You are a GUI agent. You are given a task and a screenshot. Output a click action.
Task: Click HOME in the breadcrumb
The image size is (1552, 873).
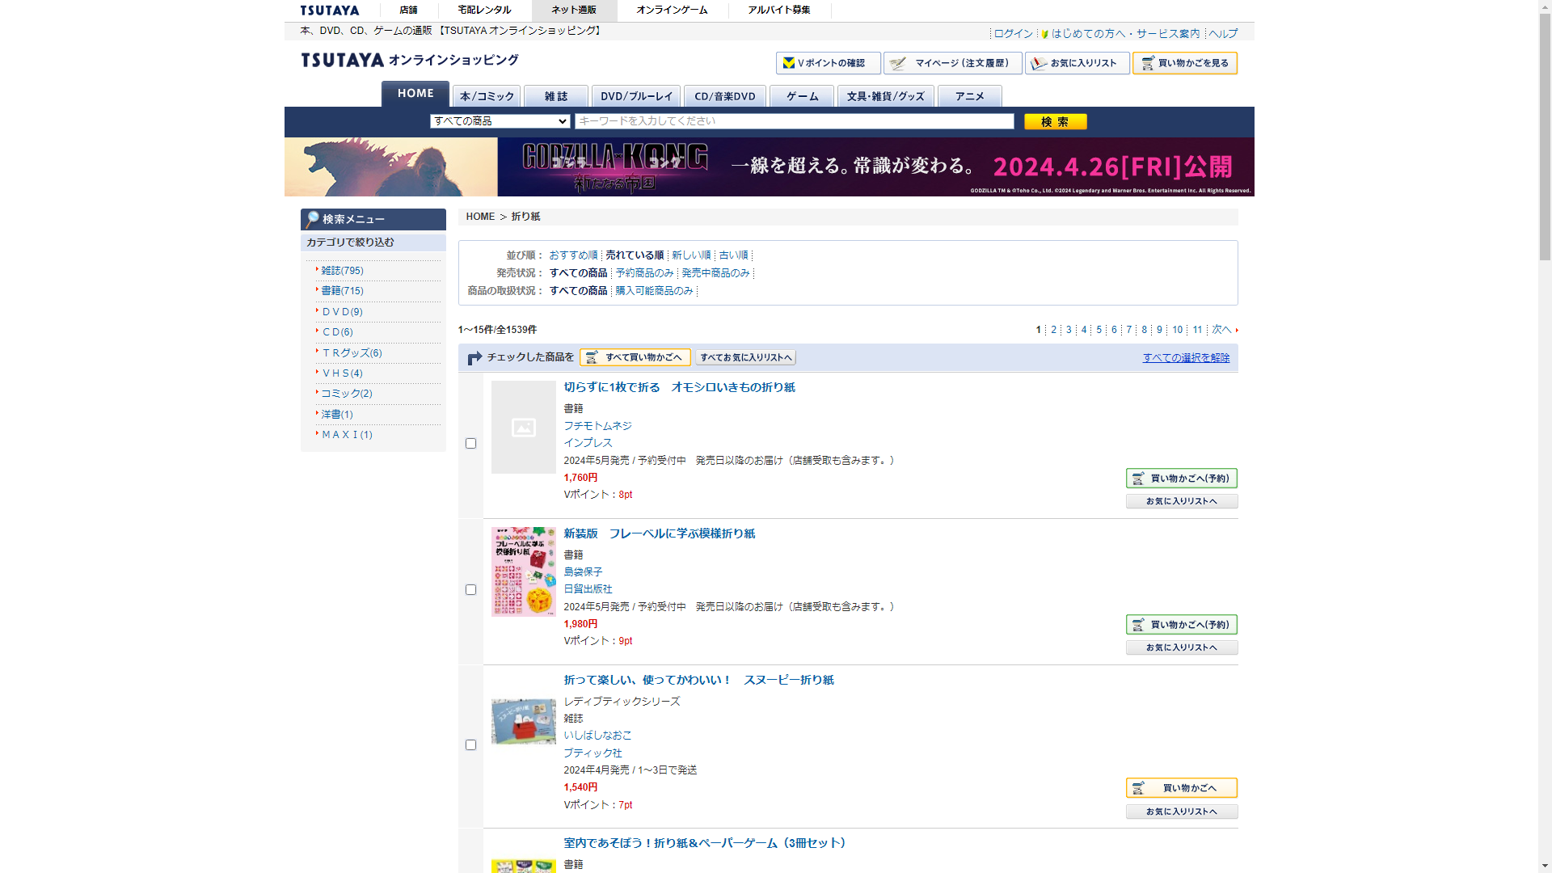pos(480,217)
